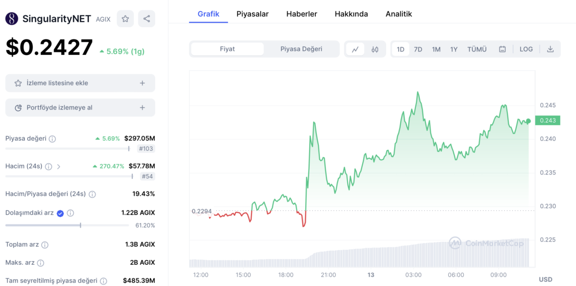Screen dimensions: 576x286
Task: Select Piyasa Değeri chart mode
Action: (301, 49)
